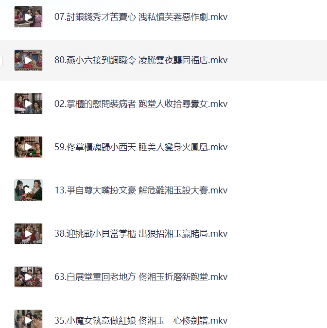Play episode 35 video thumbnail
This screenshot has width=327, height=328.
[28, 319]
